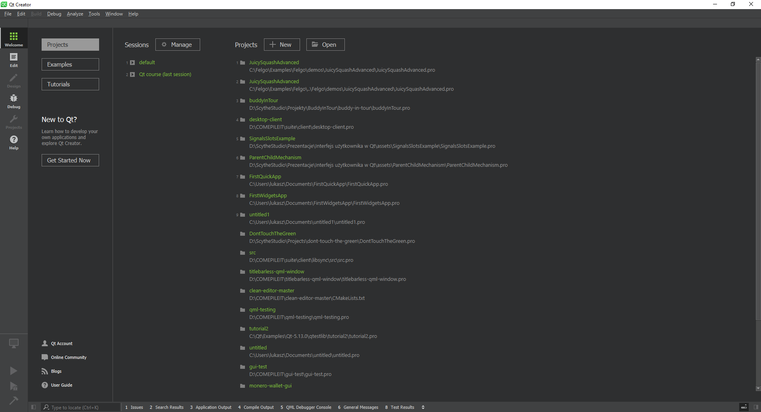Click the Run play button

[13, 370]
